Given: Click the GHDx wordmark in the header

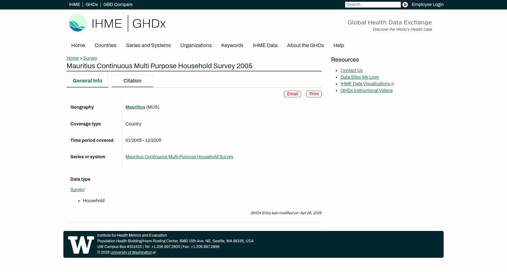Looking at the screenshot, I should click(x=149, y=24).
